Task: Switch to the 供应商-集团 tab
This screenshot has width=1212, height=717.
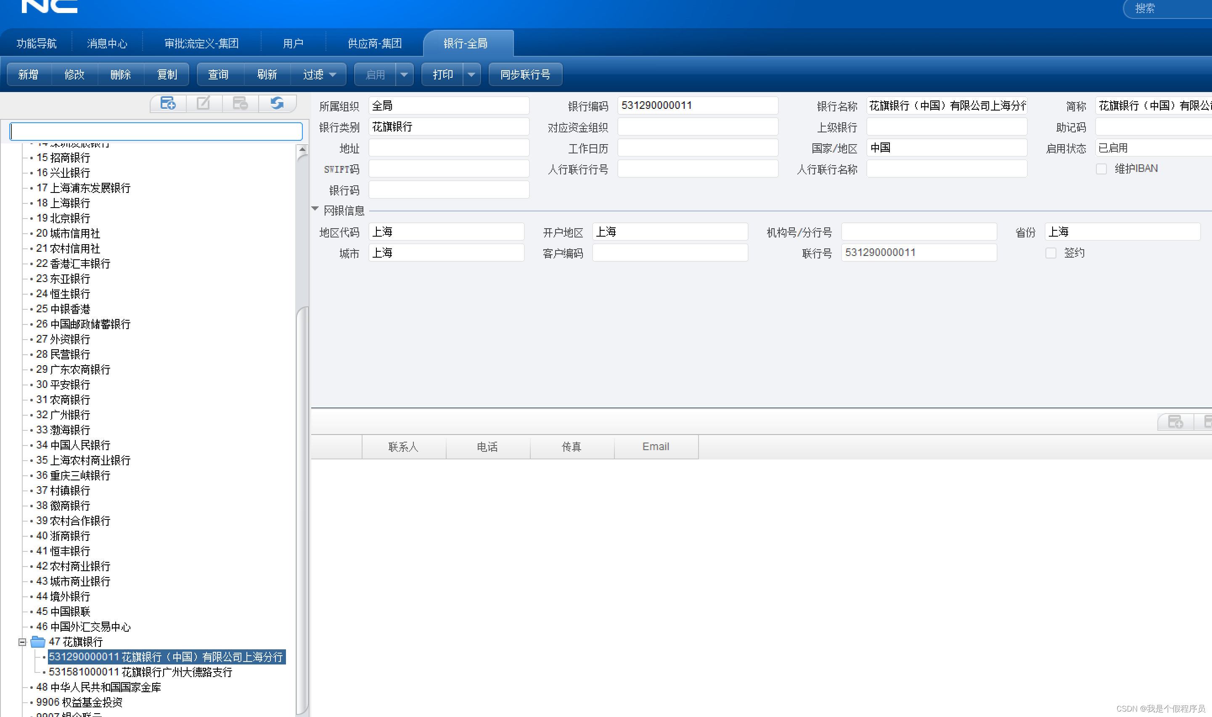Action: click(374, 43)
